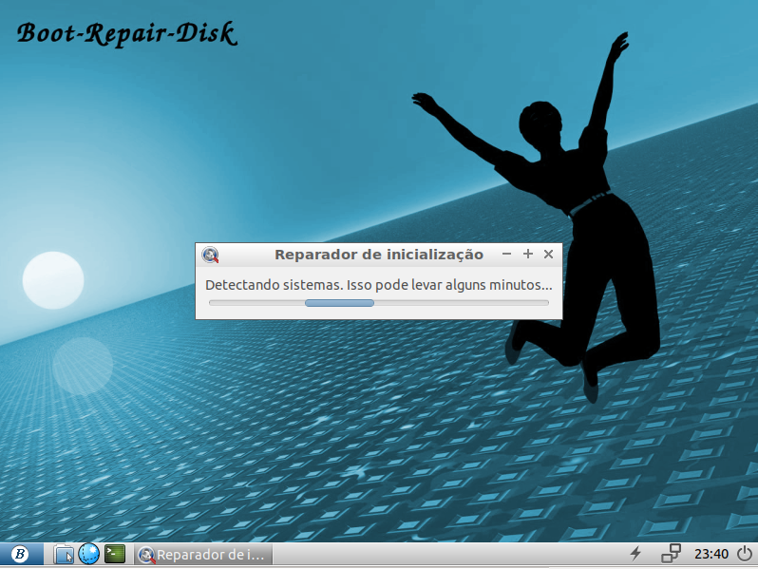Minimize the Reparador de inicialização window
This screenshot has width=758, height=569.
(x=506, y=254)
